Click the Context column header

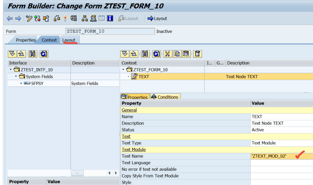(x=162, y=63)
